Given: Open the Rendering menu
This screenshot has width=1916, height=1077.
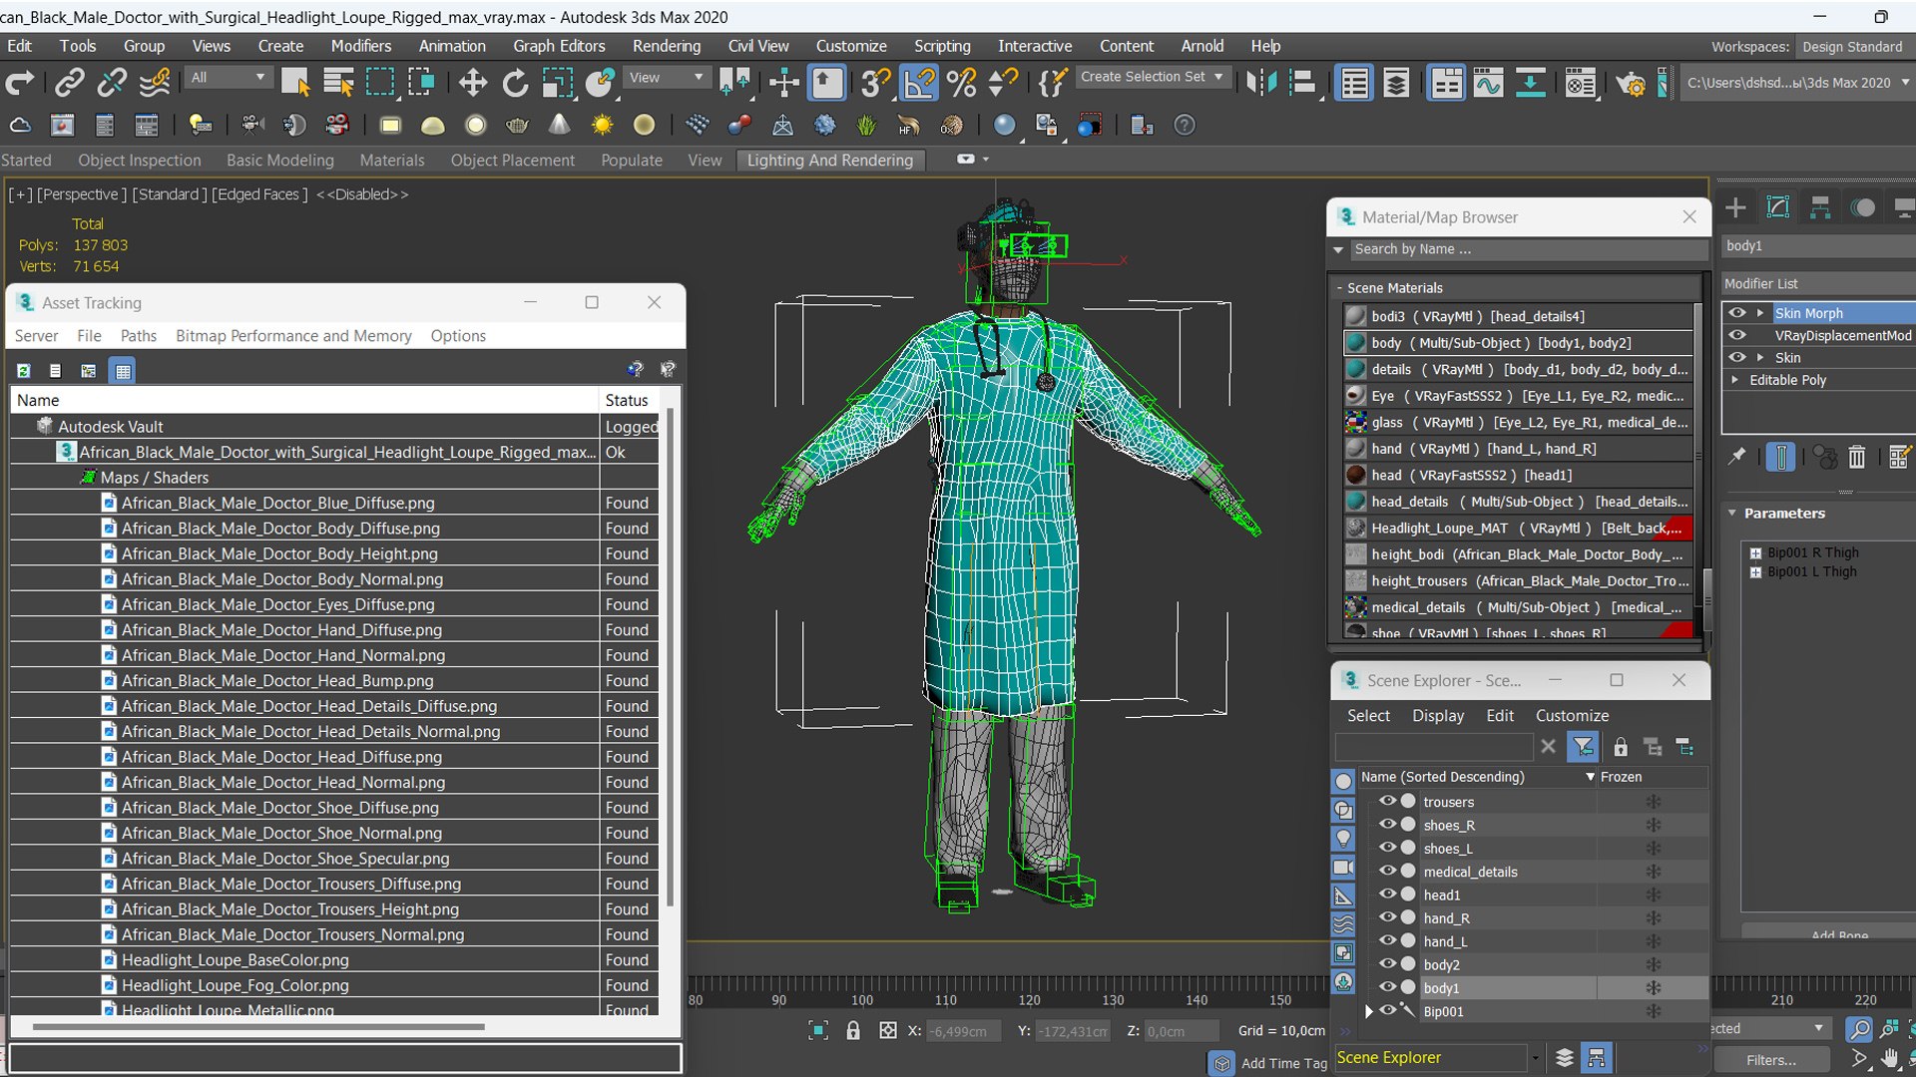Looking at the screenshot, I should coord(666,46).
